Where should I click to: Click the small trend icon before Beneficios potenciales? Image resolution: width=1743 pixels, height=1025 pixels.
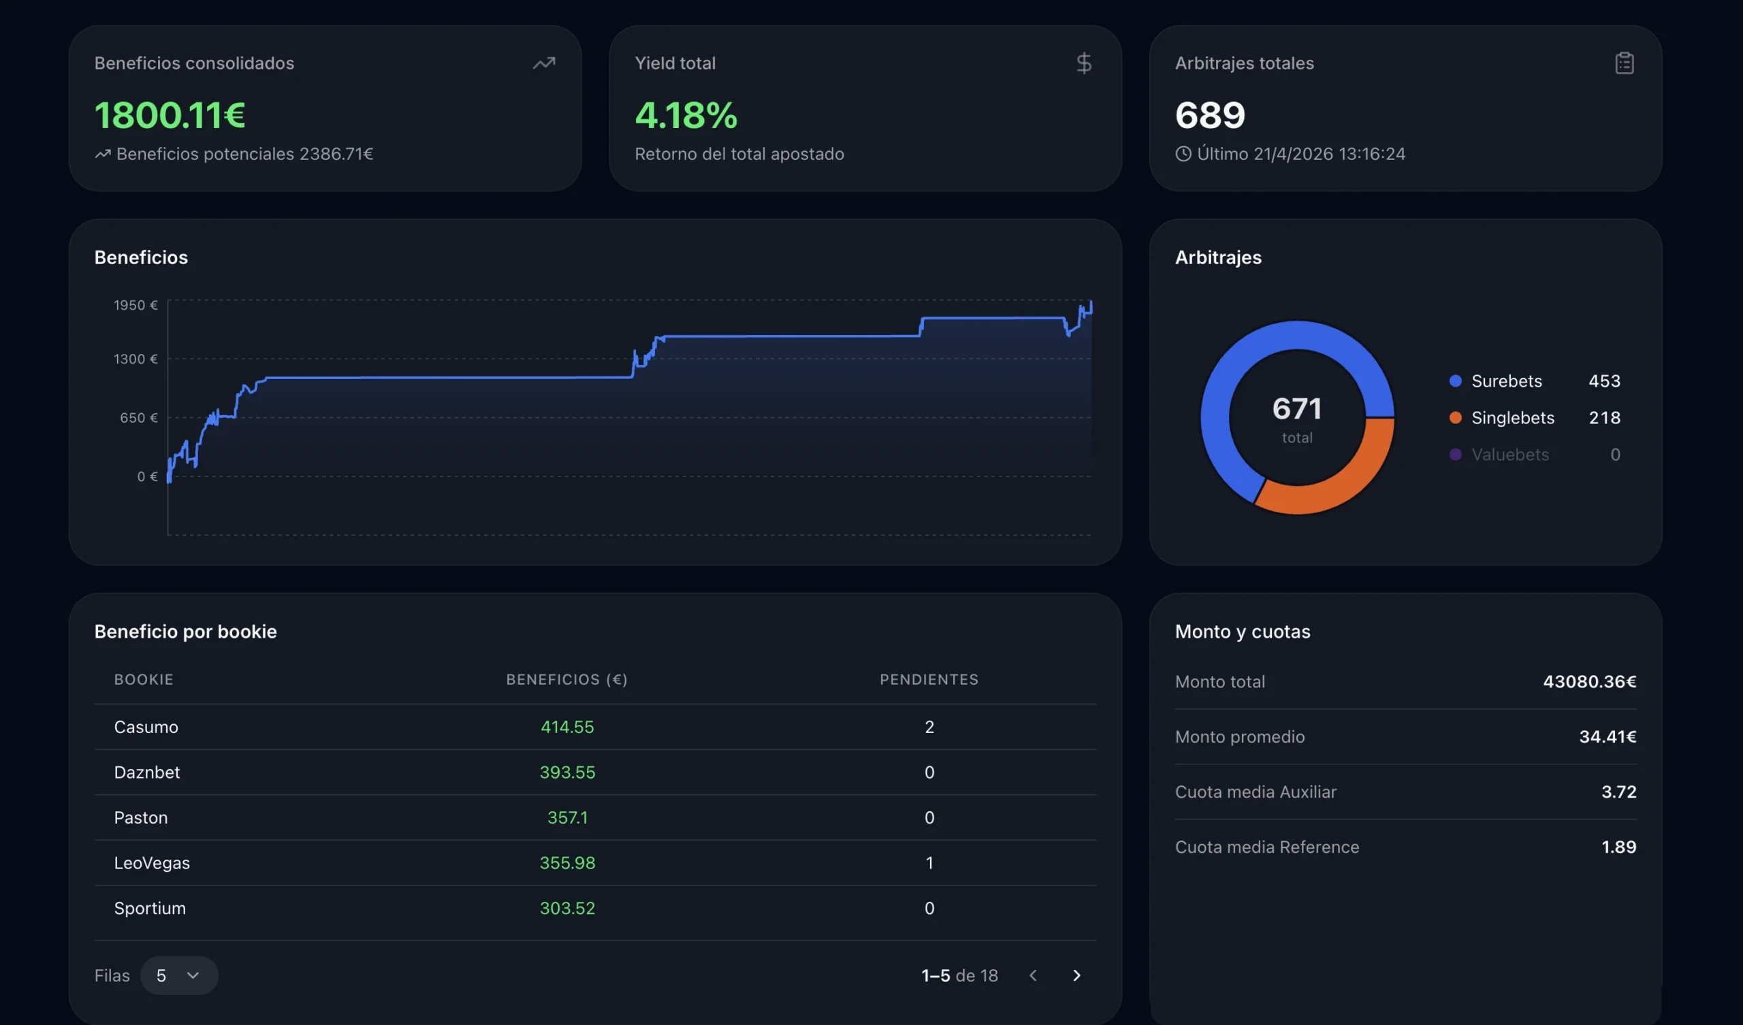coord(102,154)
